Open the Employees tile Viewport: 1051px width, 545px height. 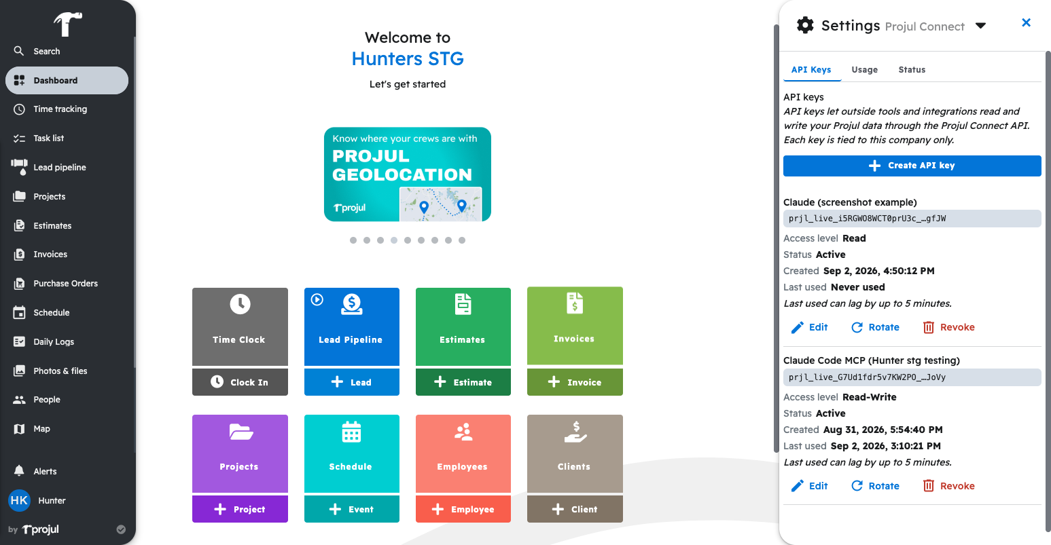tap(463, 454)
